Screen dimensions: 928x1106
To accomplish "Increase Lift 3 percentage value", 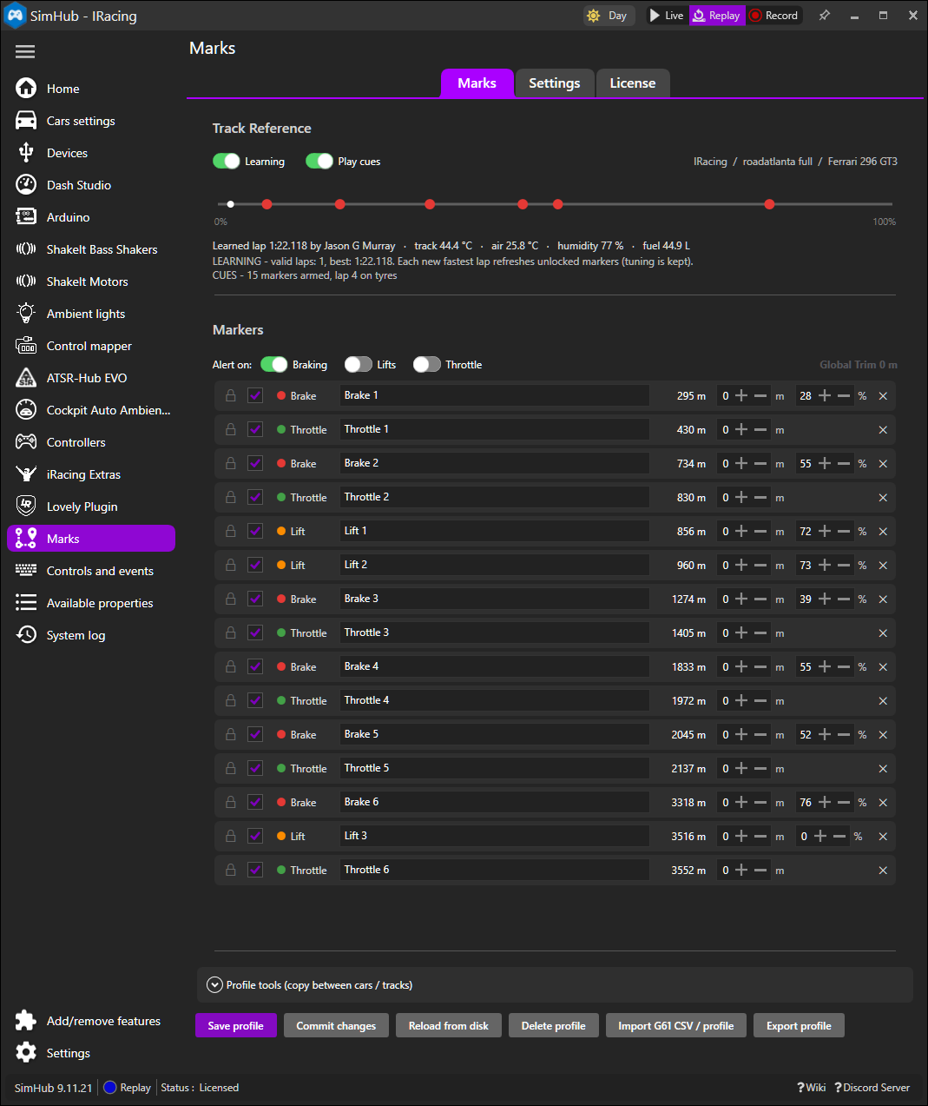I will (820, 836).
